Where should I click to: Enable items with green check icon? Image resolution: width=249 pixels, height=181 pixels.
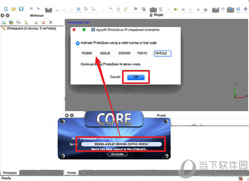(x=36, y=23)
